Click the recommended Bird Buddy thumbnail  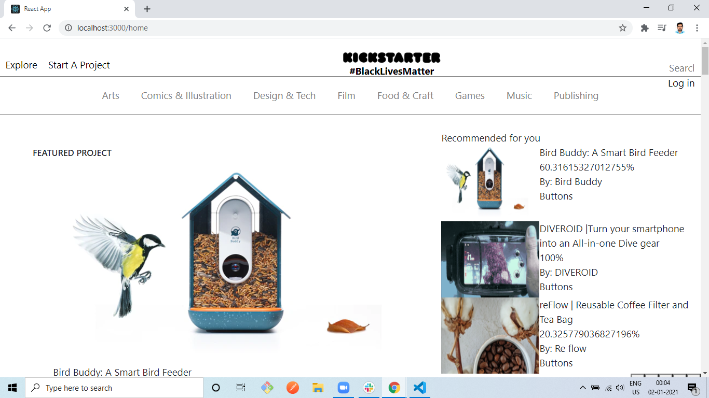click(490, 181)
